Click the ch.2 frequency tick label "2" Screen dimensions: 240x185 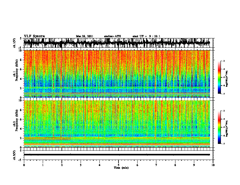tap(21, 138)
